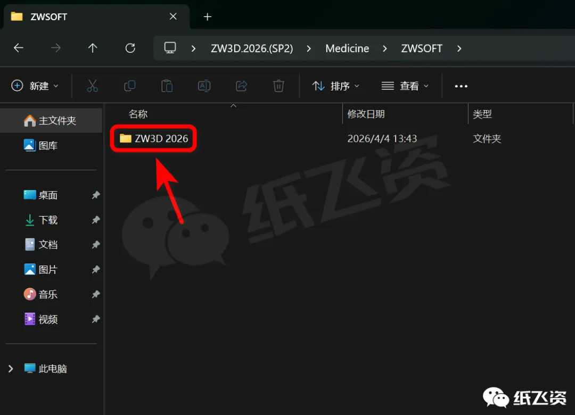Go up one folder level
The width and height of the screenshot is (575, 415).
pyautogui.click(x=93, y=48)
